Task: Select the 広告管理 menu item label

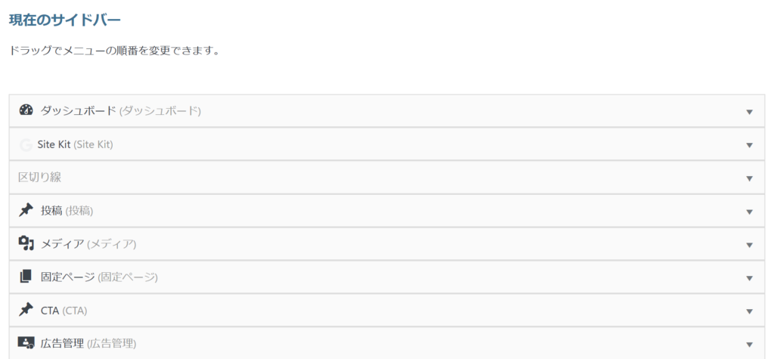Action: [62, 344]
